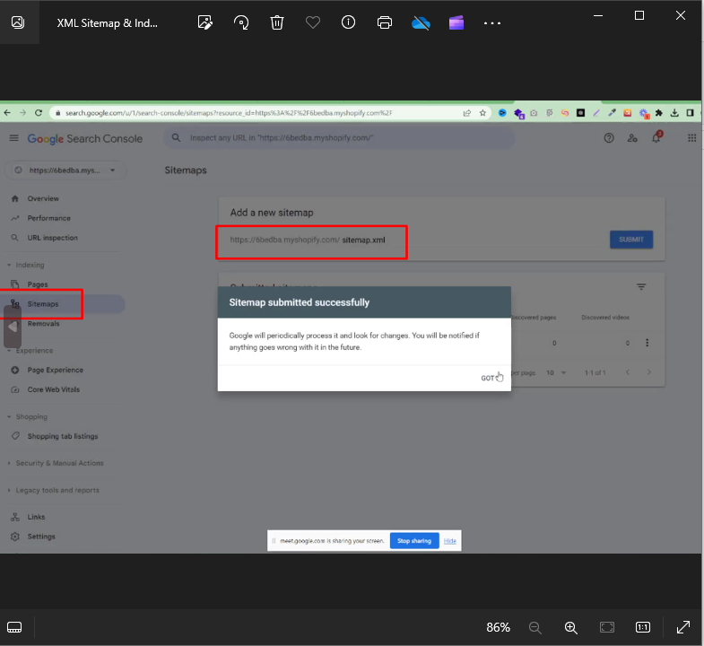Open Shopping tab listings
Viewport: 704px width, 646px height.
[x=63, y=436]
